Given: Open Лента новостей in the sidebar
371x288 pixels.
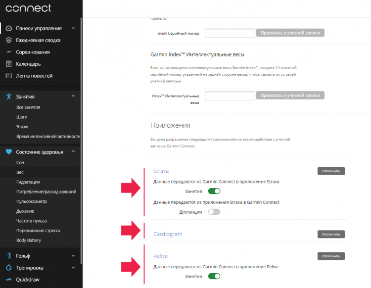Looking at the screenshot, I should 34,76.
